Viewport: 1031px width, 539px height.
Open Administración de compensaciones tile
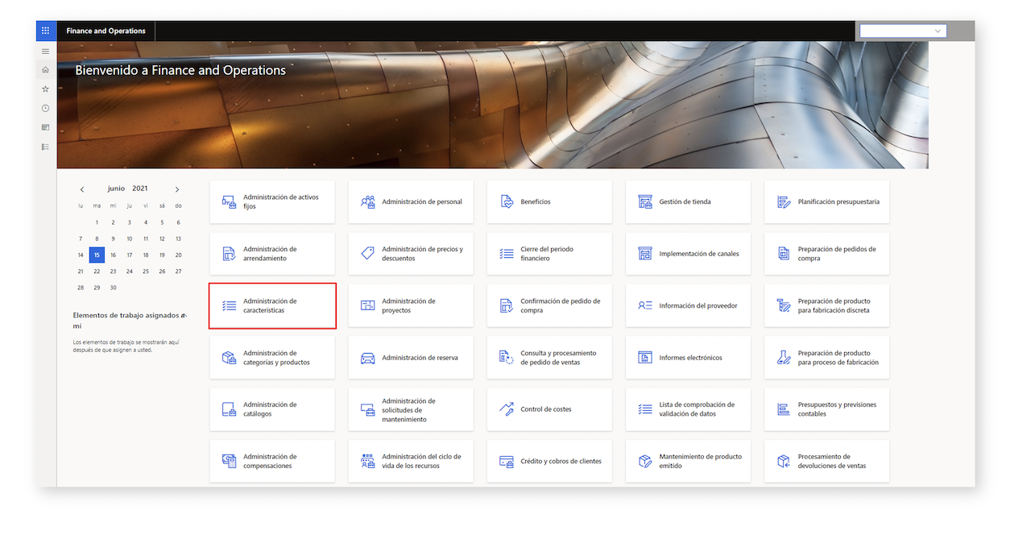pos(272,461)
